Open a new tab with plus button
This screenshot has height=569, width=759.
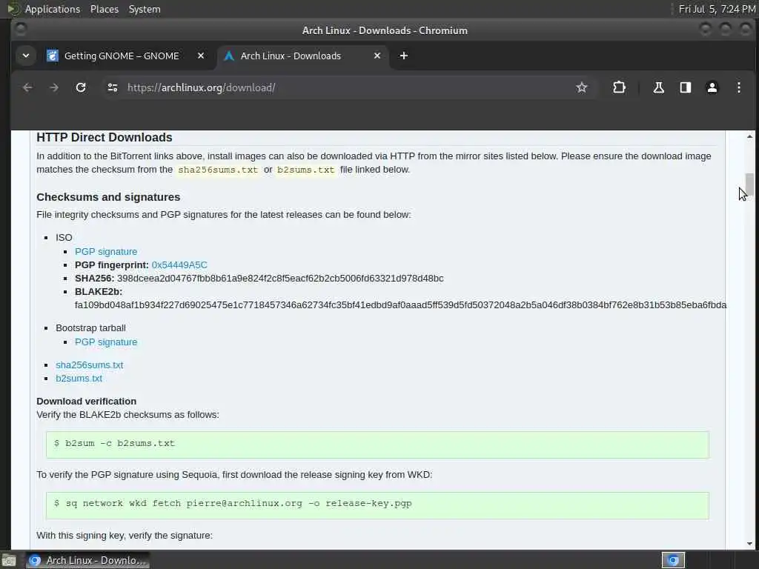404,56
